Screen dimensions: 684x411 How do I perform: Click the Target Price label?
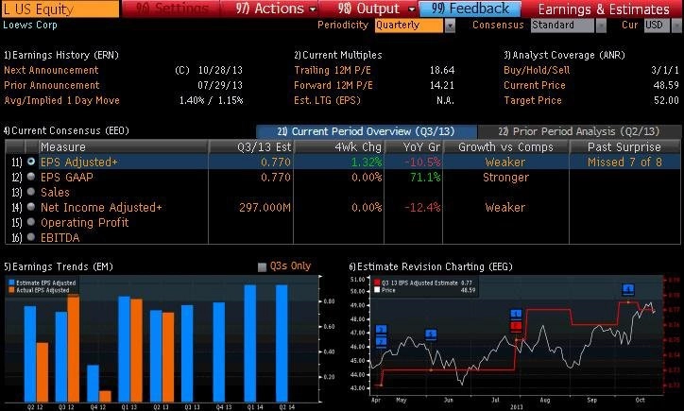(x=533, y=100)
